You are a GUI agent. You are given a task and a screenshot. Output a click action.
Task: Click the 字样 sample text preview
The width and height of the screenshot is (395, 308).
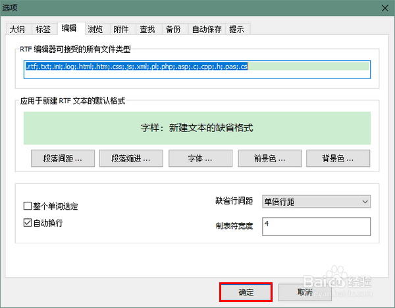(197, 128)
